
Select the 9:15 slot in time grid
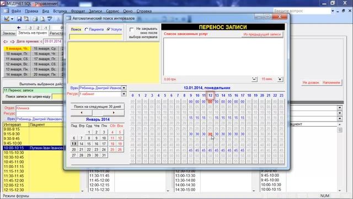point(191,118)
